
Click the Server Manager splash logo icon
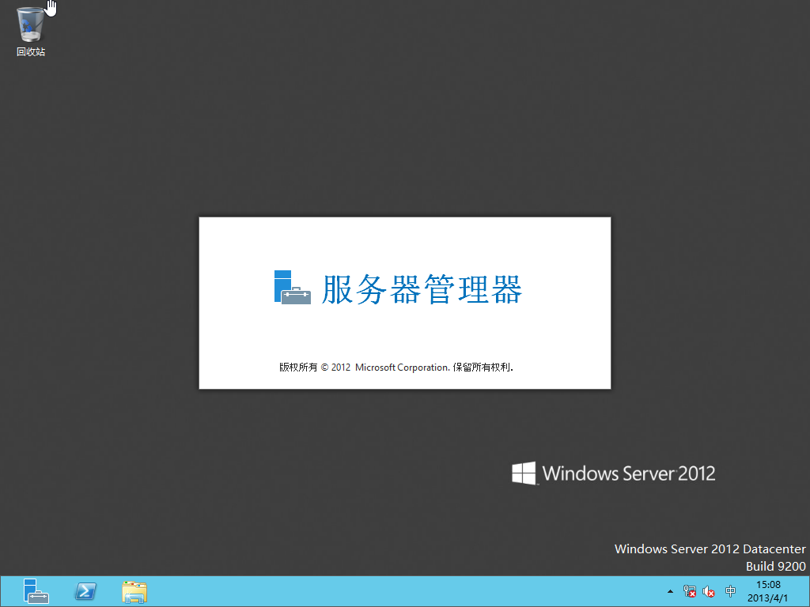click(293, 288)
